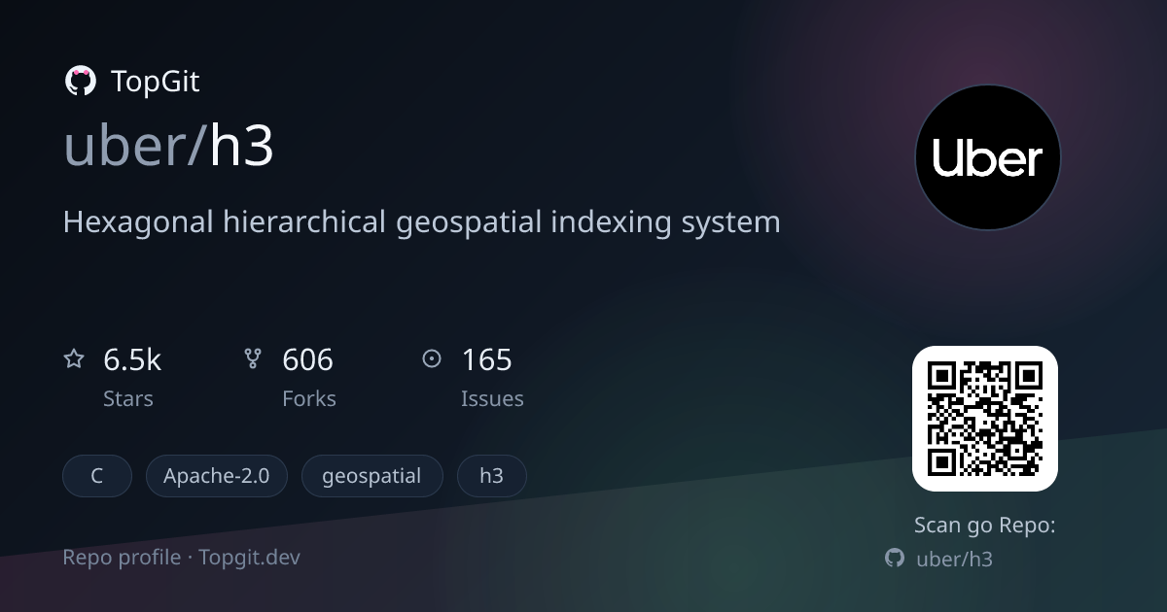Click the 6.5k stars count
The height and width of the screenshot is (612, 1167).
tap(132, 360)
